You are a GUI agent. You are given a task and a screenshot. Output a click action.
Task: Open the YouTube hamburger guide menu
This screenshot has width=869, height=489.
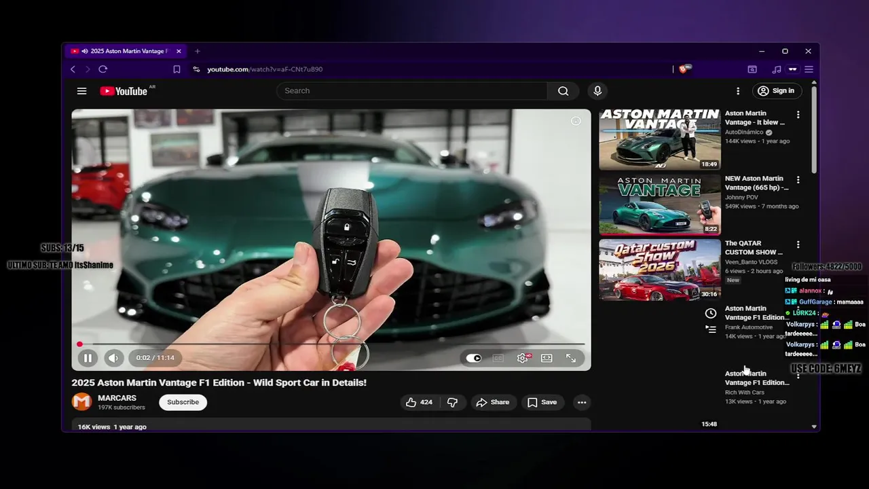pos(81,91)
